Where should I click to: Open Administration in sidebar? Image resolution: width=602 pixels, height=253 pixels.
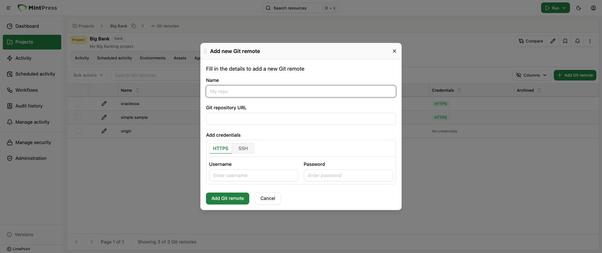coord(32,158)
